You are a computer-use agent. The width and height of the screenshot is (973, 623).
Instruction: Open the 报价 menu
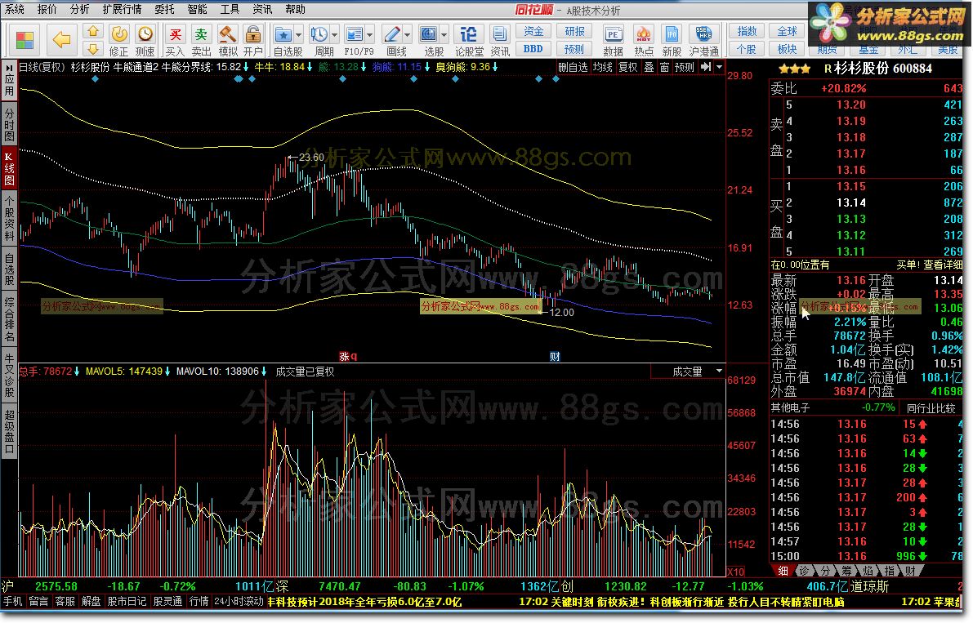tap(47, 9)
